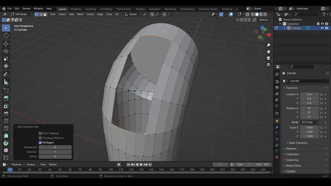Select the Inset Faces tool
331x186 pixels.
(6, 106)
